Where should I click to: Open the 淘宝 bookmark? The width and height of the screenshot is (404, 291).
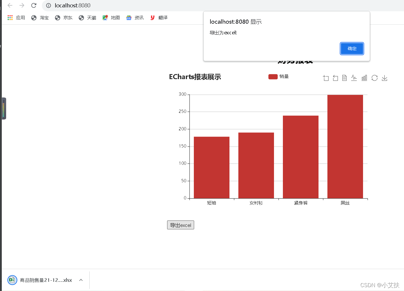pyautogui.click(x=40, y=18)
